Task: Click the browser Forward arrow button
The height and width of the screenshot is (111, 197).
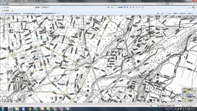Action: (5, 4)
